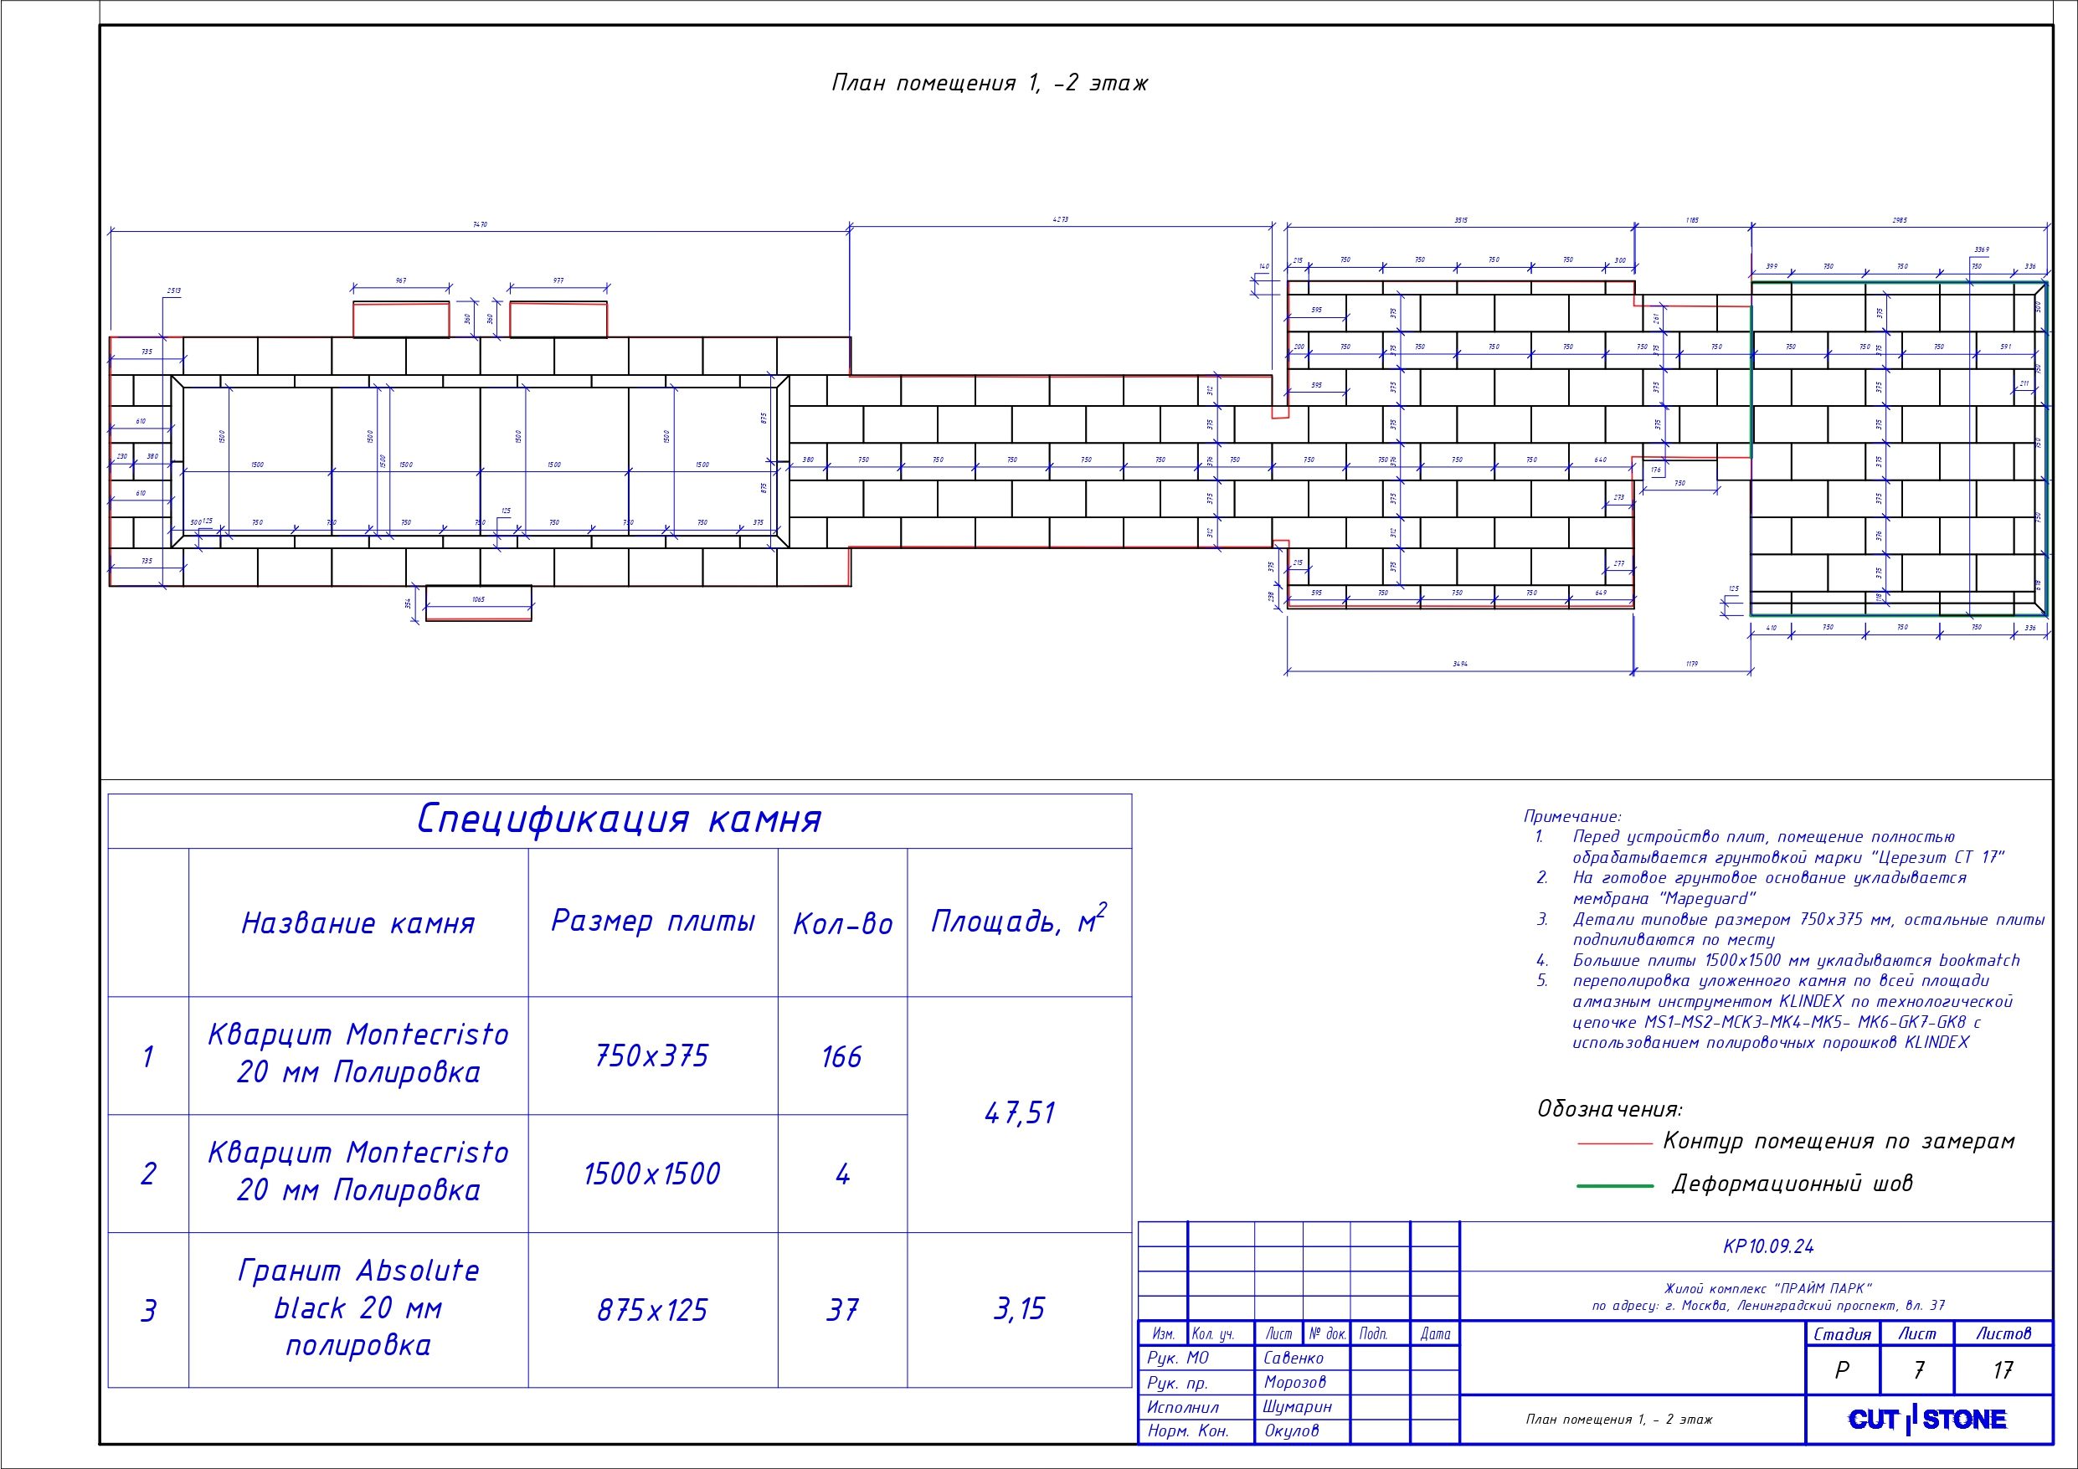2078x1469 pixels.
Task: Click the 'Рук. МО' role label
Action: (1177, 1358)
